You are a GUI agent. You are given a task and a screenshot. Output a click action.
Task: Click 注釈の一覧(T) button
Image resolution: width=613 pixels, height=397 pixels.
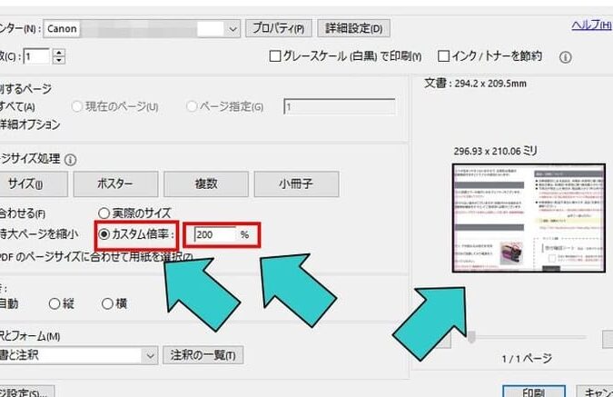[203, 355]
